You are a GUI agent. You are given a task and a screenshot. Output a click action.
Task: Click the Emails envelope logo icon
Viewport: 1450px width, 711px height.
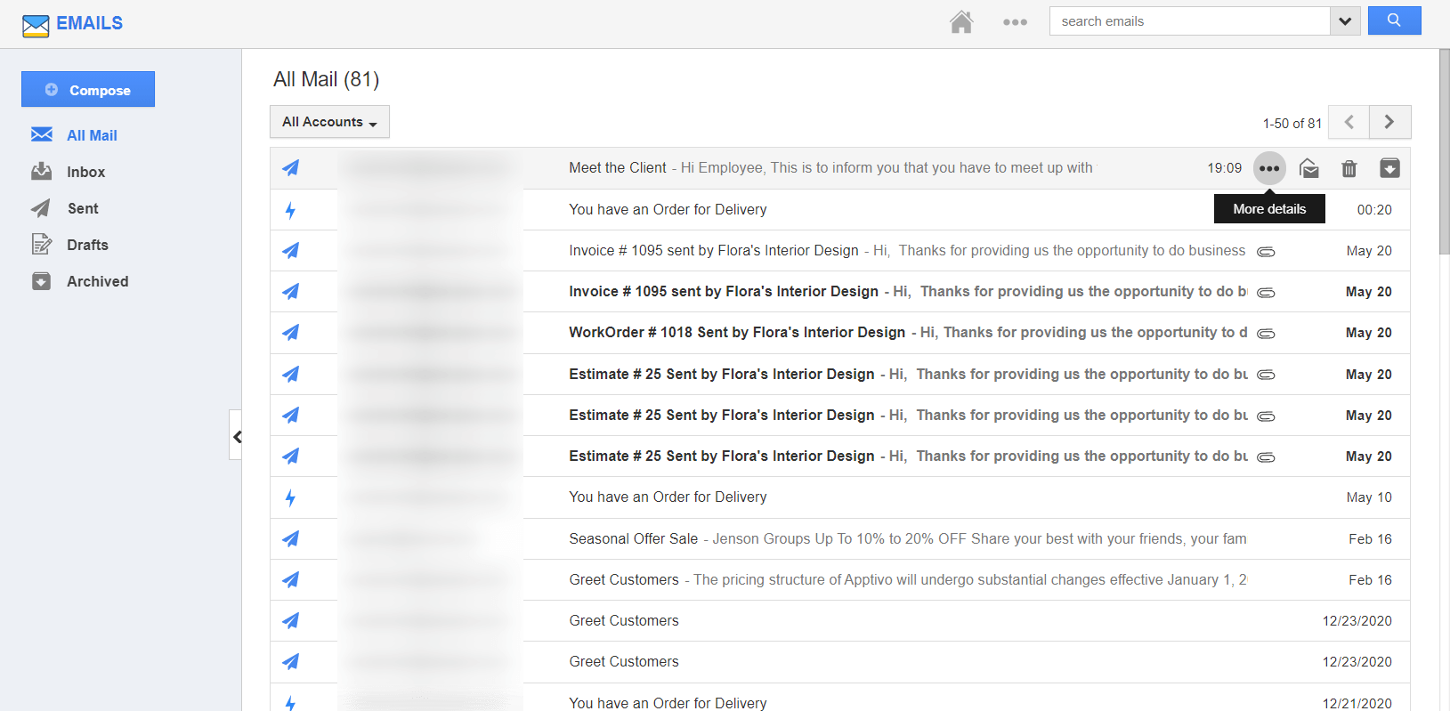coord(36,26)
